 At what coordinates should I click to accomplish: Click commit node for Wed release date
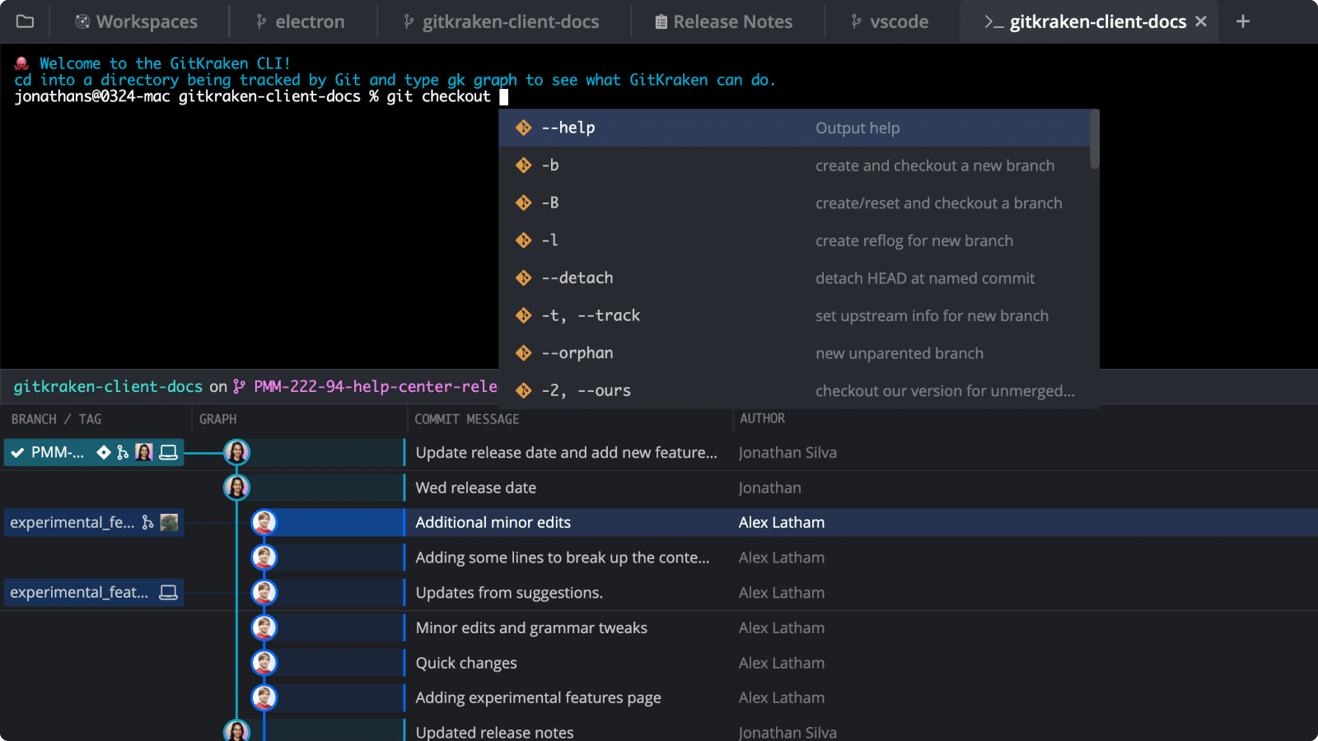[236, 487]
